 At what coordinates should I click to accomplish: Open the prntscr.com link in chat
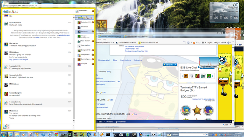[x=19, y=59]
